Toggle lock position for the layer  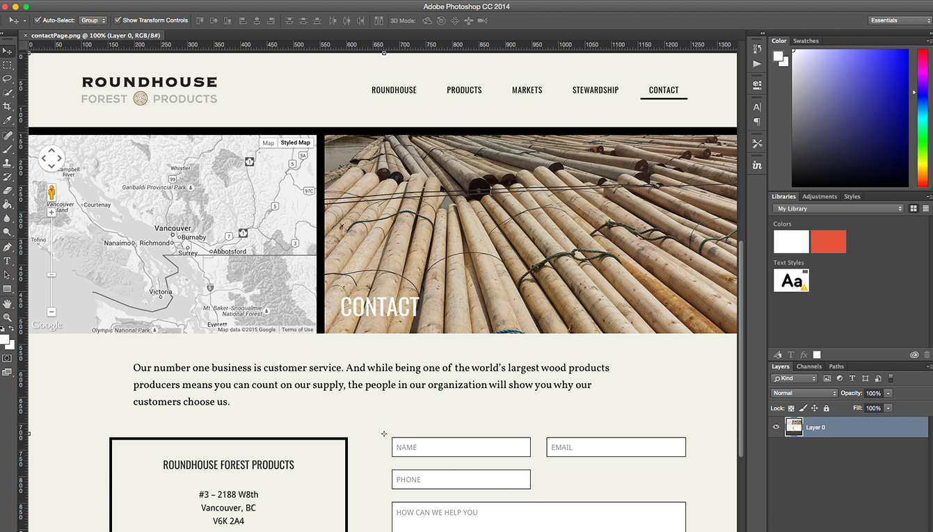(x=815, y=408)
